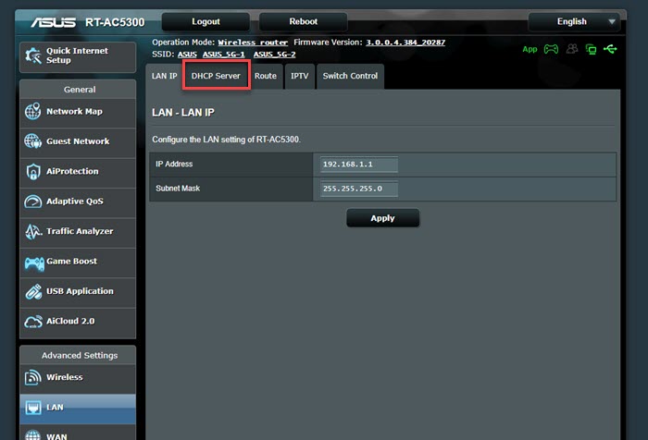Click the LAN - LAN IP heading

coord(183,113)
